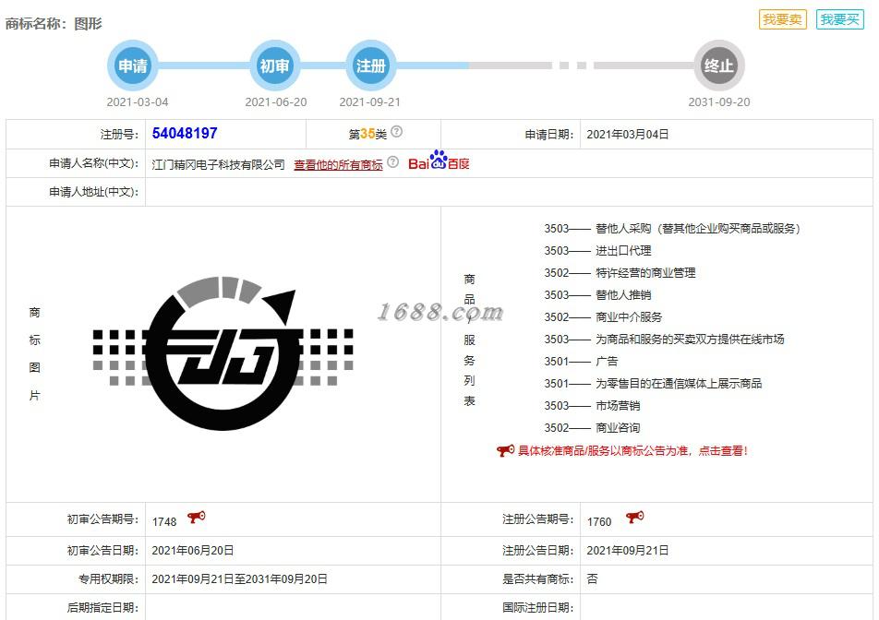Select 3502 特许经营的商业管理 row

620,273
